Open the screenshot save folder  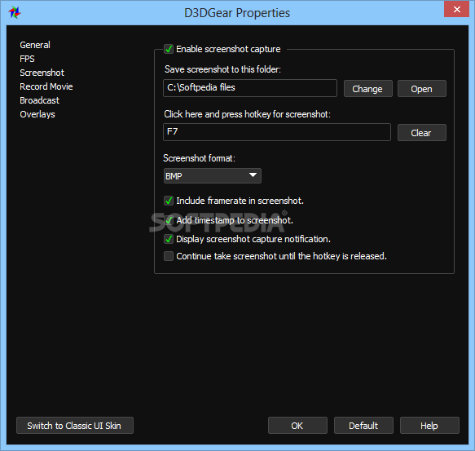click(x=422, y=89)
